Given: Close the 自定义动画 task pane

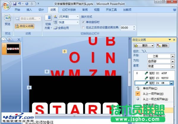Looking at the screenshot, I should tap(174, 40).
